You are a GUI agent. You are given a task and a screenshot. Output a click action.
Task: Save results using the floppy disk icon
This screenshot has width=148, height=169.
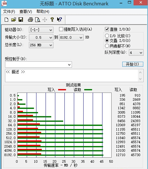coord(21,20)
